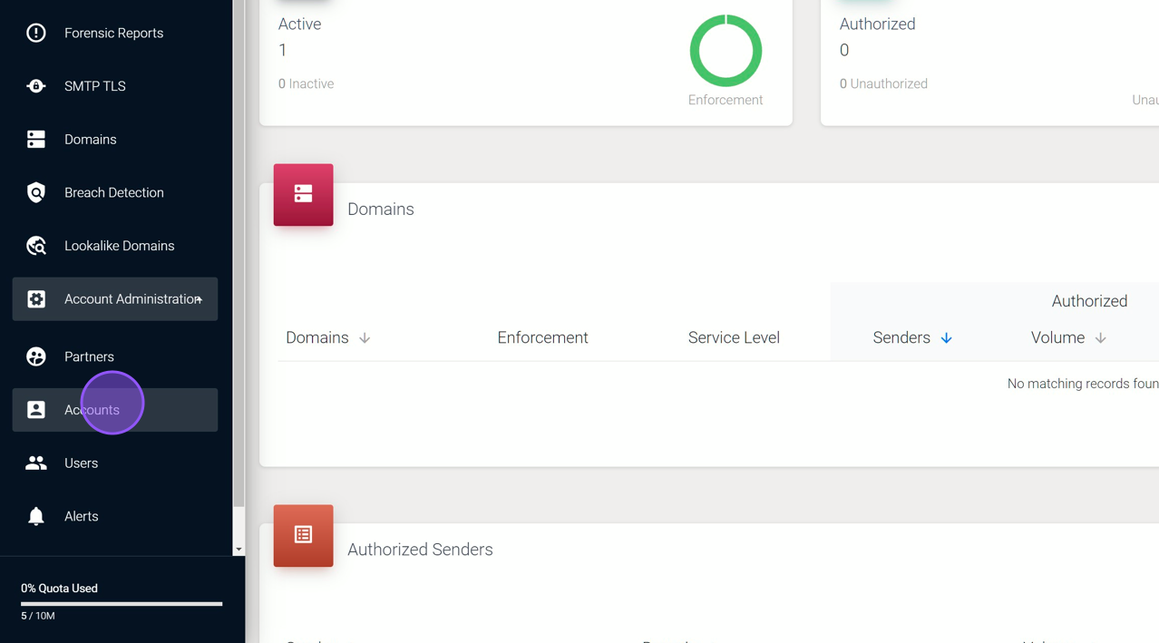Select the Domains icon in the sidebar
Screen dimensions: 1159x643
[x=35, y=139]
